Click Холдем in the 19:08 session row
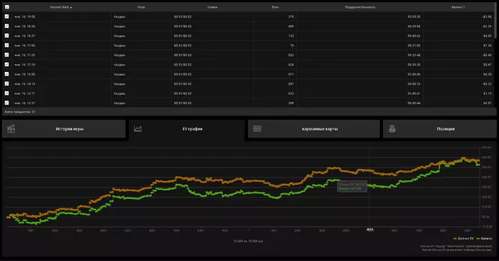Viewport: 499px width, 261px height. [x=119, y=16]
